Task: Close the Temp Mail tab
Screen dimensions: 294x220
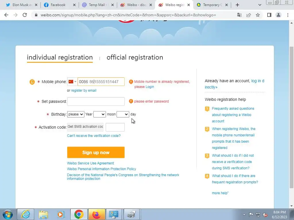Action: 113,5
